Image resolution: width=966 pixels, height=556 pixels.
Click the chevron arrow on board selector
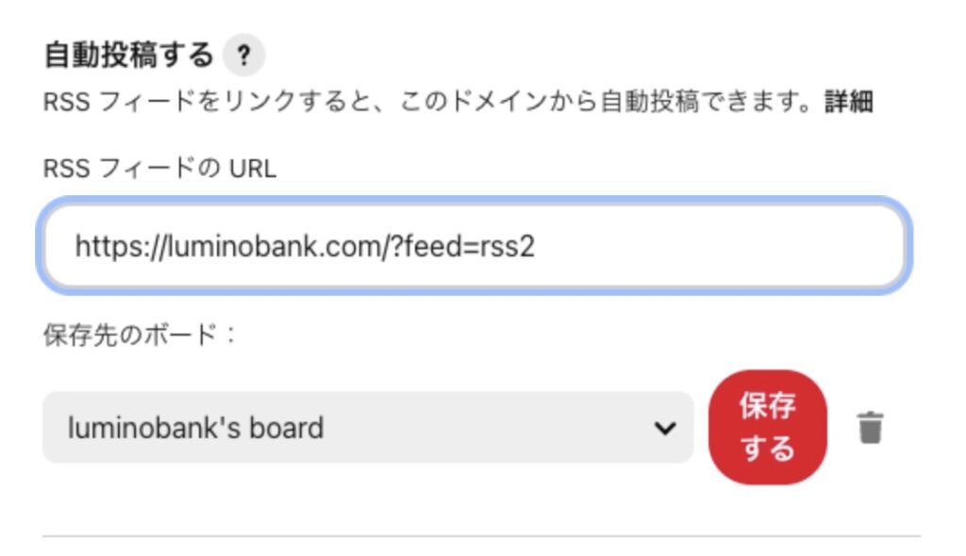(x=665, y=428)
